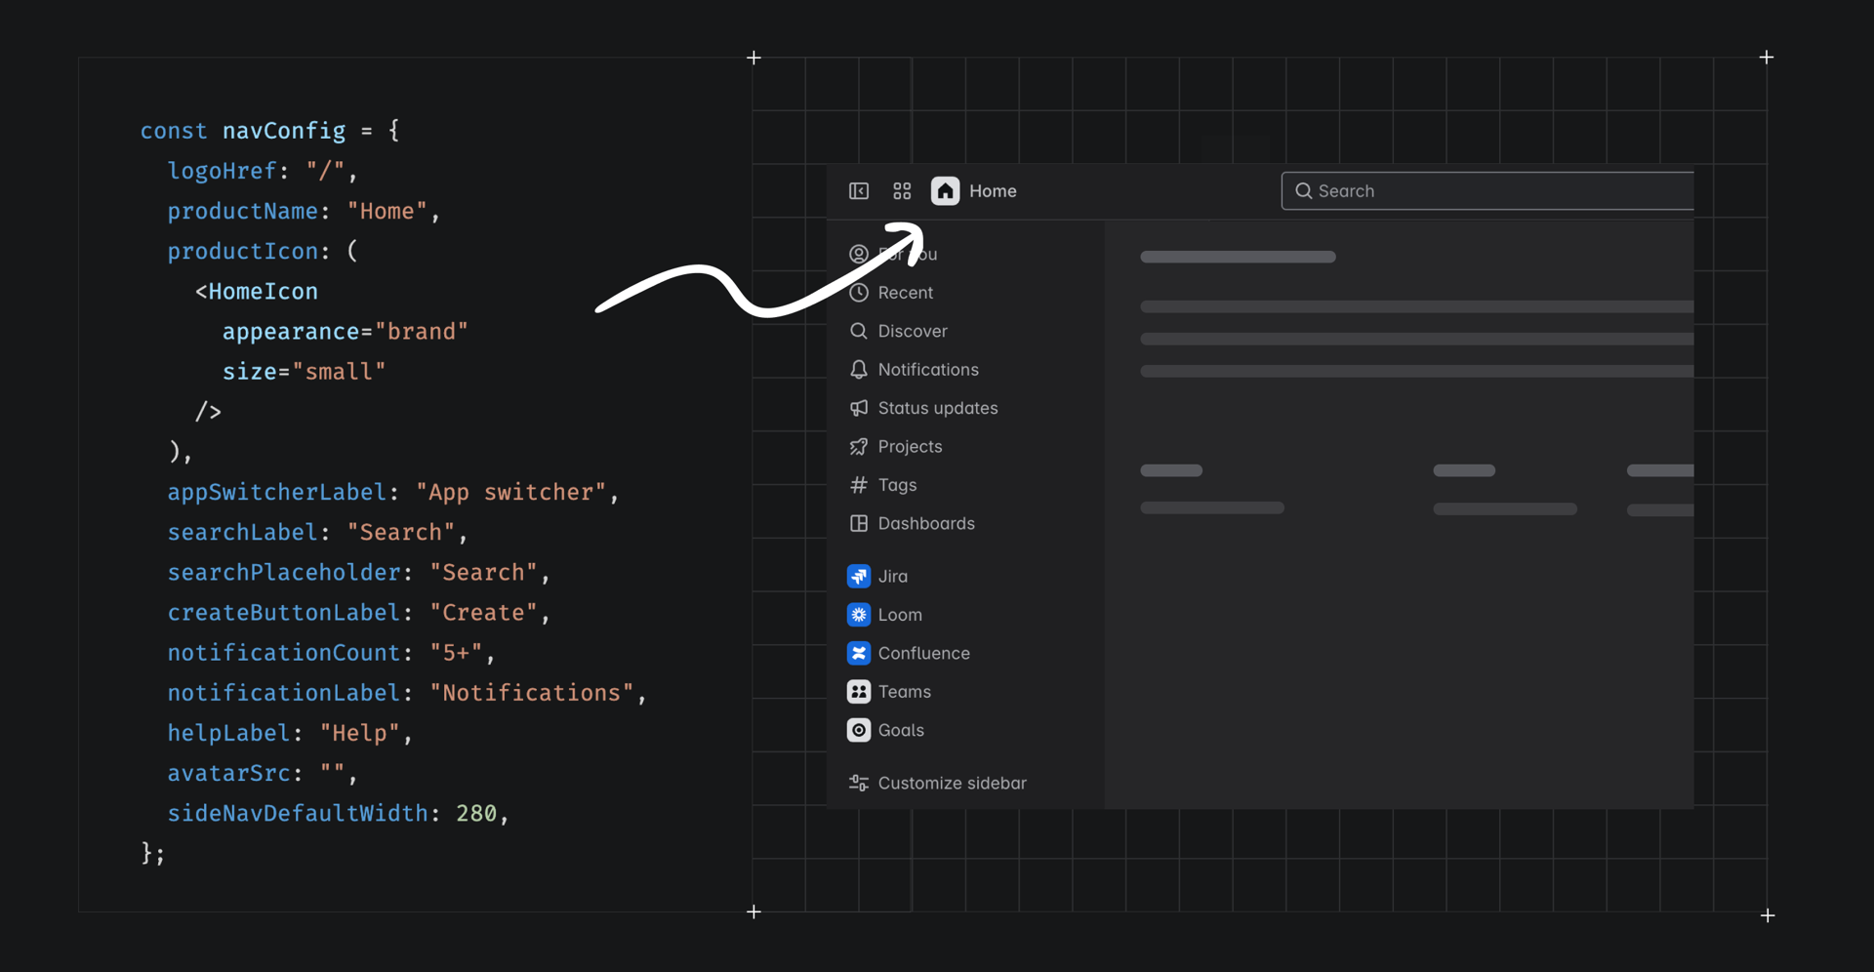
Task: Select the Discover magnifier icon in sidebar
Action: tap(859, 331)
